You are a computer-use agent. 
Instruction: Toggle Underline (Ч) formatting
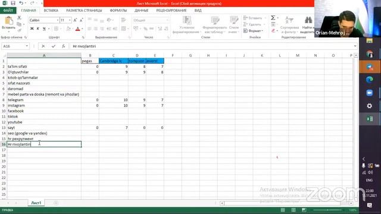(x=44, y=29)
